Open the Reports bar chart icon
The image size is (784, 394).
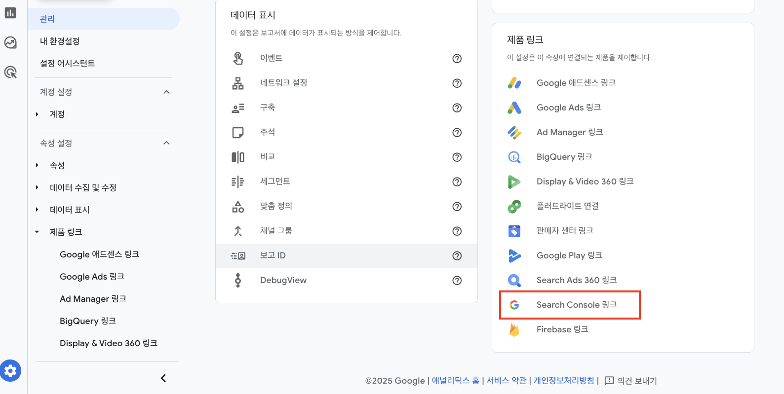pos(10,13)
